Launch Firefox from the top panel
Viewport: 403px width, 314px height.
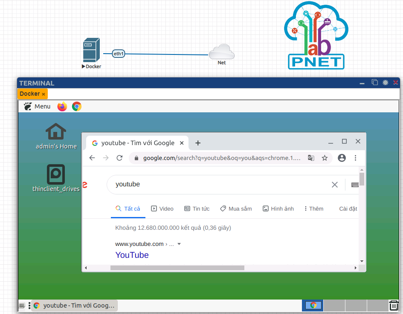pyautogui.click(x=62, y=106)
